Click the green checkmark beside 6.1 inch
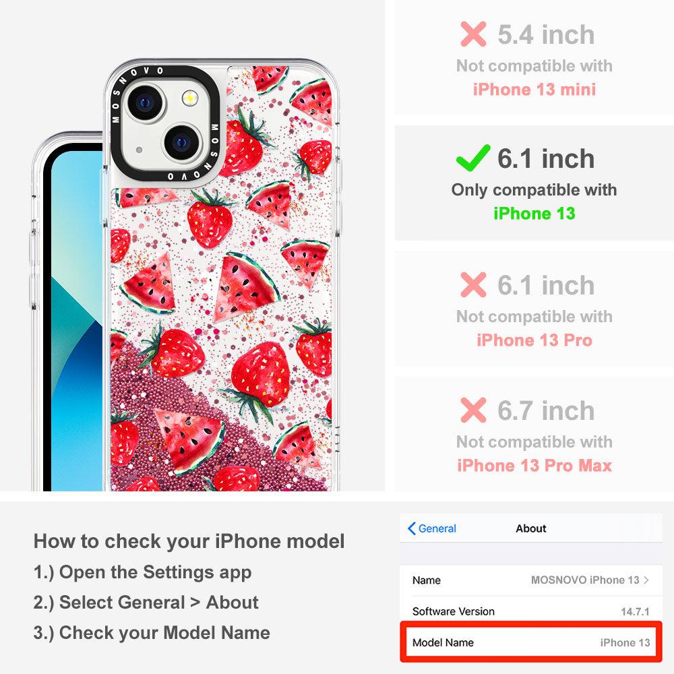This screenshot has height=674, width=674. tap(473, 158)
